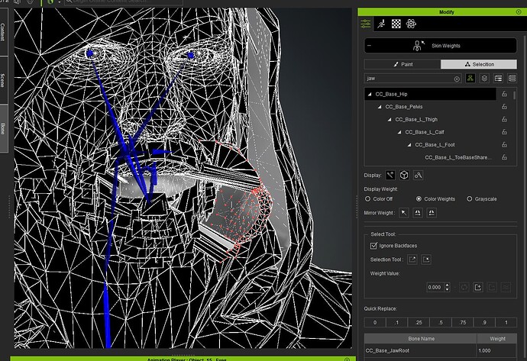Set Quick Replace weight to .9

pyautogui.click(x=484, y=323)
